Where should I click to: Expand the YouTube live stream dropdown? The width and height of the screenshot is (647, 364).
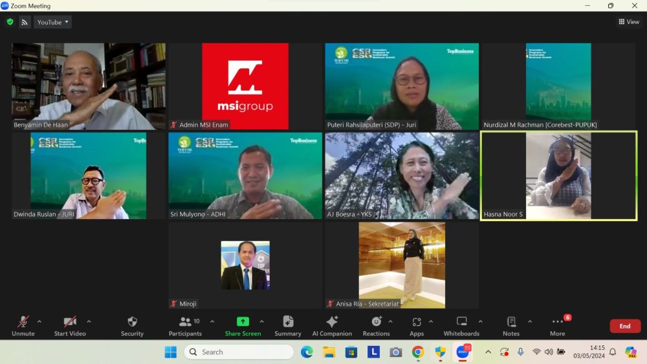[52, 22]
